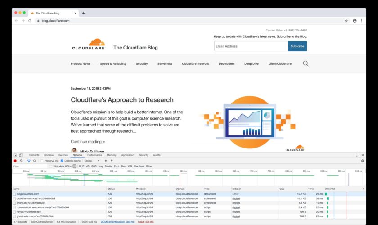Toggle device toolbar in DevTools
The image size is (378, 225).
(x=21, y=155)
